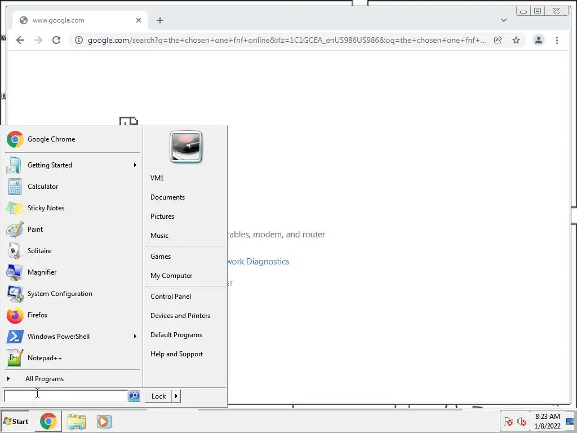Expand Windows PowerShell submenu arrow
Screen dimensions: 577x433
coord(135,337)
